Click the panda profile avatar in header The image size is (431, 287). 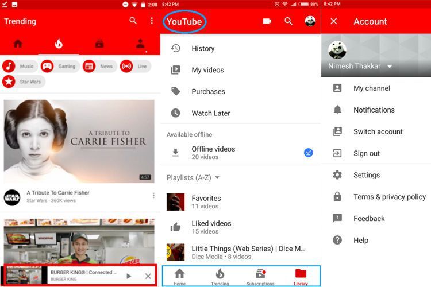pyautogui.click(x=310, y=21)
